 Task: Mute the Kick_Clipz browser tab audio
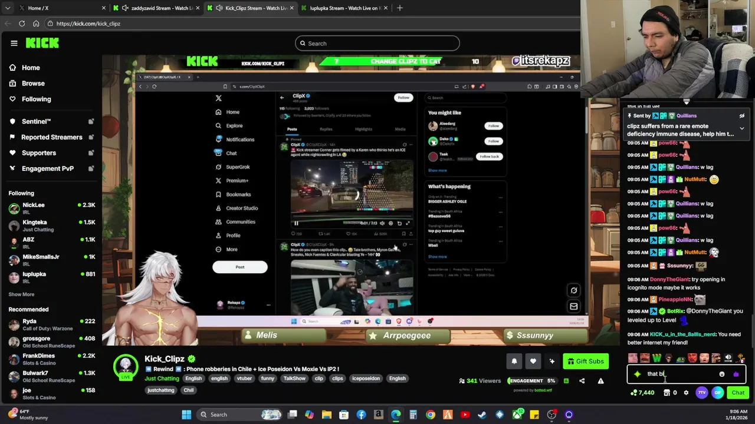click(x=219, y=8)
